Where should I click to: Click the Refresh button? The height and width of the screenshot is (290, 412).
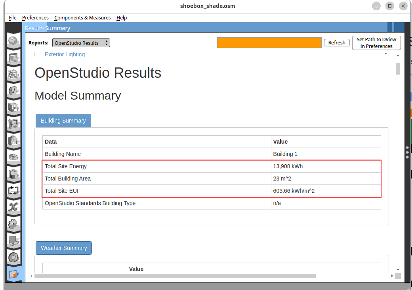337,43
